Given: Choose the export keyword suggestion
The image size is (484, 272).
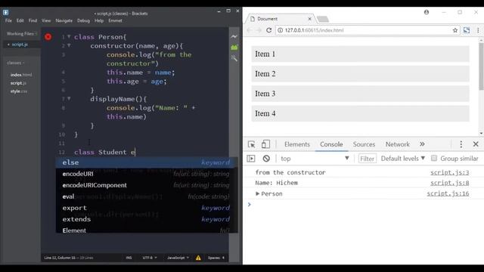Looking at the screenshot, I should tap(146, 208).
